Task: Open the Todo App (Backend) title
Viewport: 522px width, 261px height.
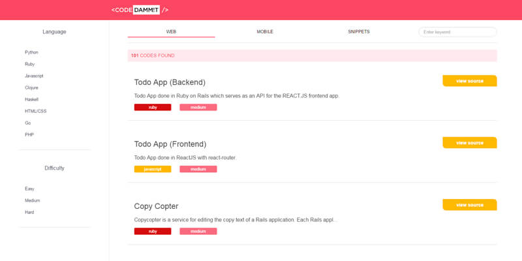Action: point(170,82)
